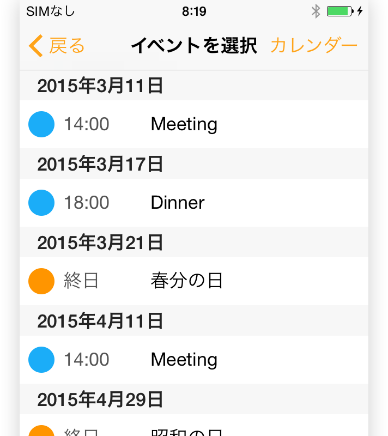Select the Dinner event at 18:00
The height and width of the screenshot is (436, 388).
coord(194,203)
